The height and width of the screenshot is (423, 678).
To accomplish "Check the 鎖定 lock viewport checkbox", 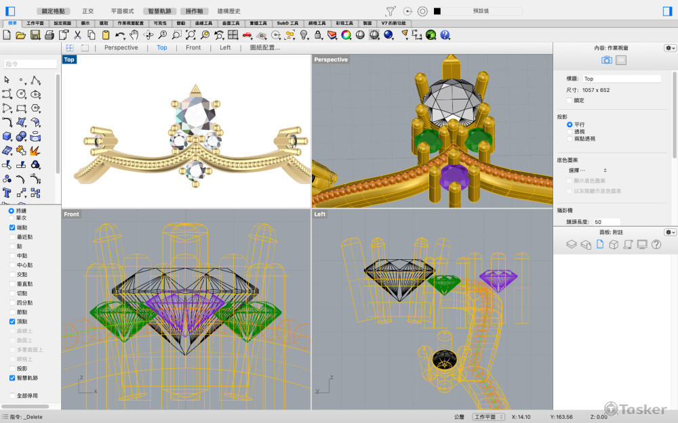I will click(569, 100).
